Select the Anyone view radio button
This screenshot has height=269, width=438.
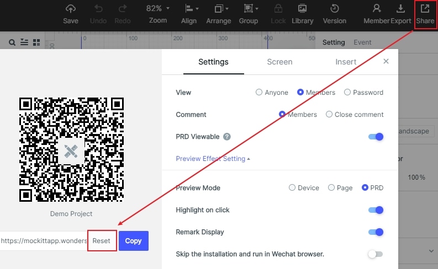pos(259,92)
